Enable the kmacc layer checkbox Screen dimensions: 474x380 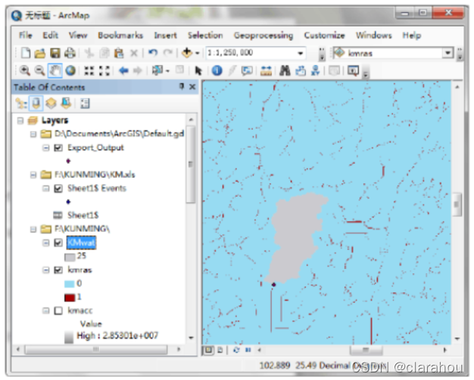pyautogui.click(x=58, y=311)
